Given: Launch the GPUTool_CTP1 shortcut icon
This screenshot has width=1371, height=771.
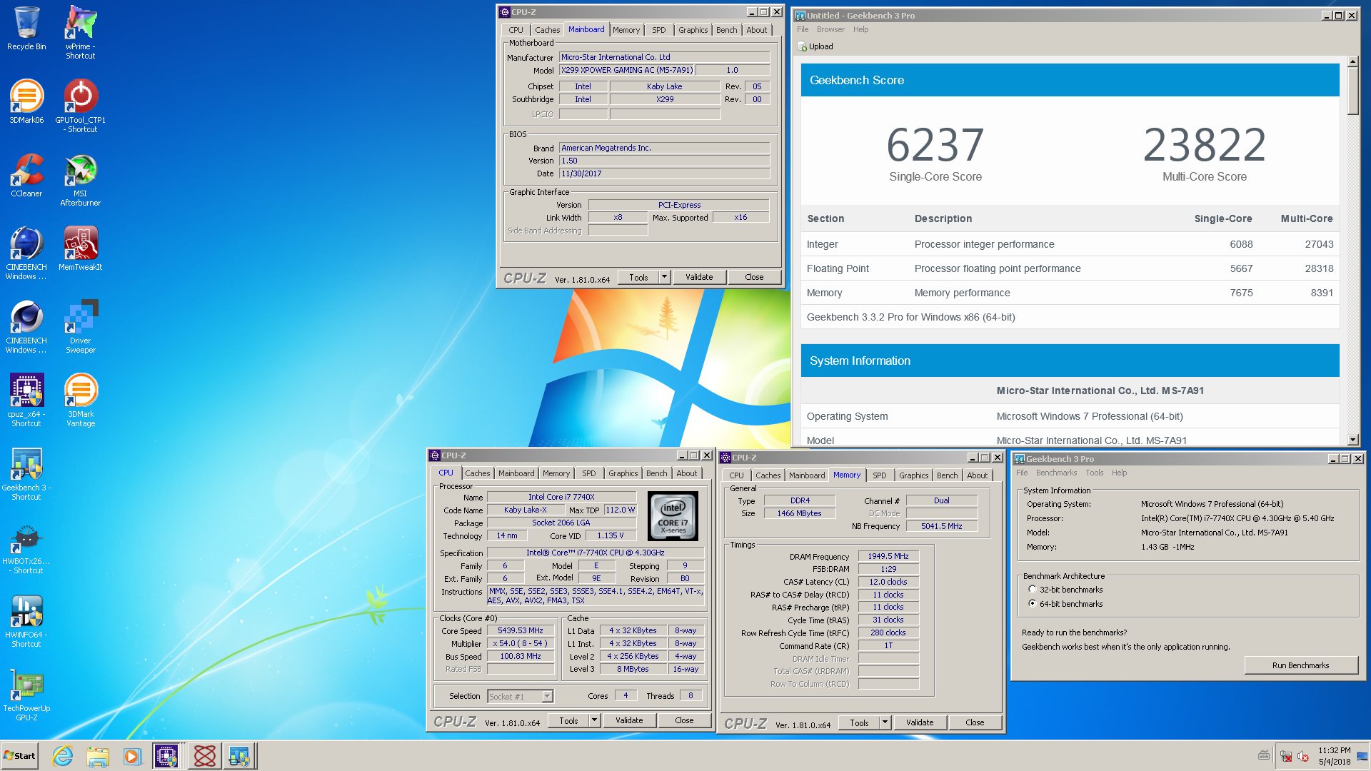Looking at the screenshot, I should click(x=81, y=106).
